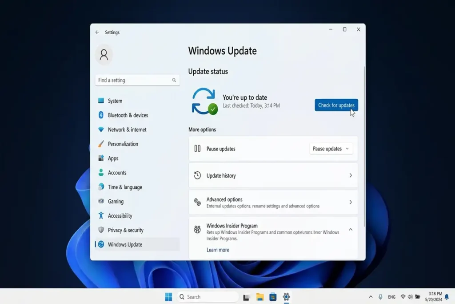The width and height of the screenshot is (455, 304).
Task: Select Time & language in sidebar
Action: coord(137,187)
